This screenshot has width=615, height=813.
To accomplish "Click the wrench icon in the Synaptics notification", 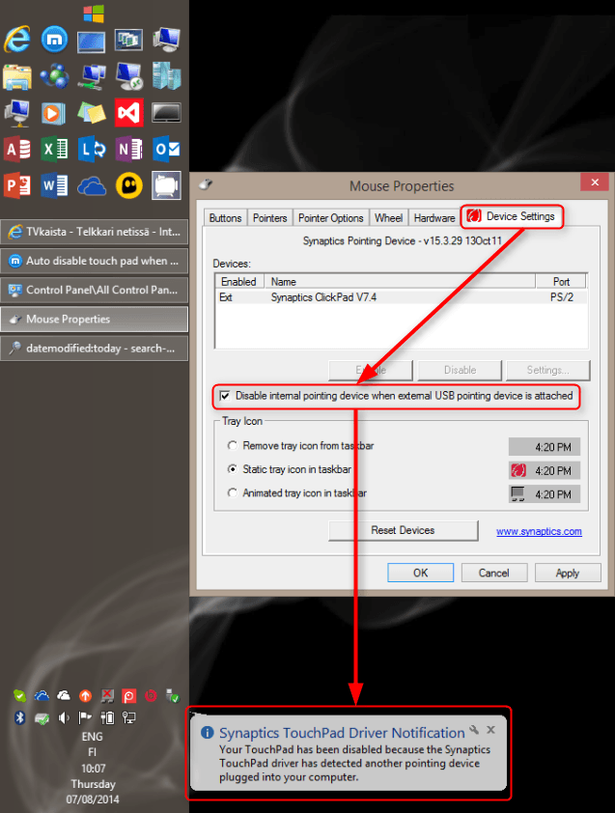I will 474,731.
